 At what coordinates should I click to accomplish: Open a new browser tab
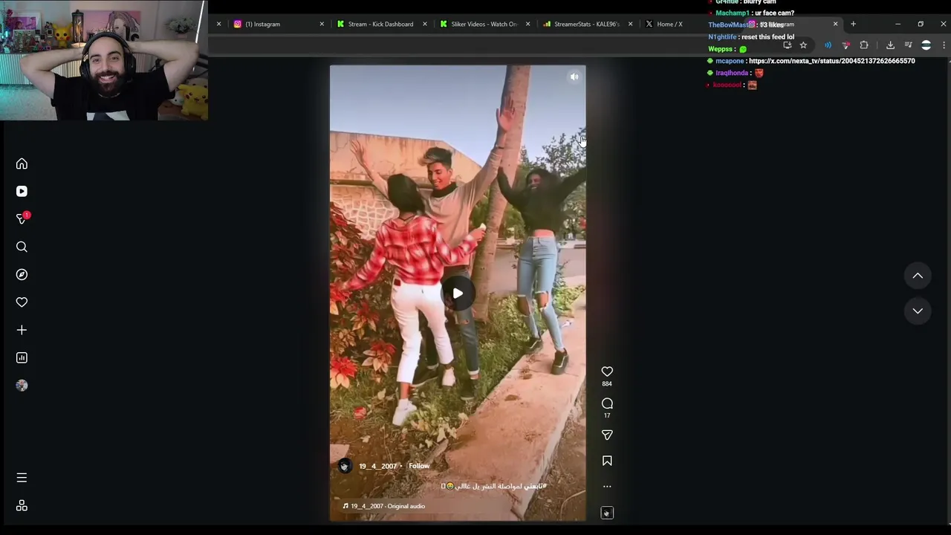coord(853,24)
